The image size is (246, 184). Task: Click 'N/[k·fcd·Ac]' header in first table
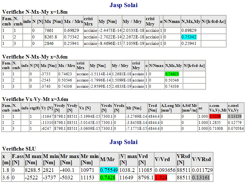pyautogui.click(x=213, y=21)
